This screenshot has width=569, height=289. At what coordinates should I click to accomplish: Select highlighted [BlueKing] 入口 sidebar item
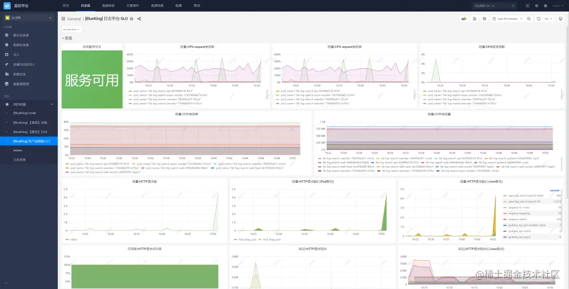click(x=28, y=141)
